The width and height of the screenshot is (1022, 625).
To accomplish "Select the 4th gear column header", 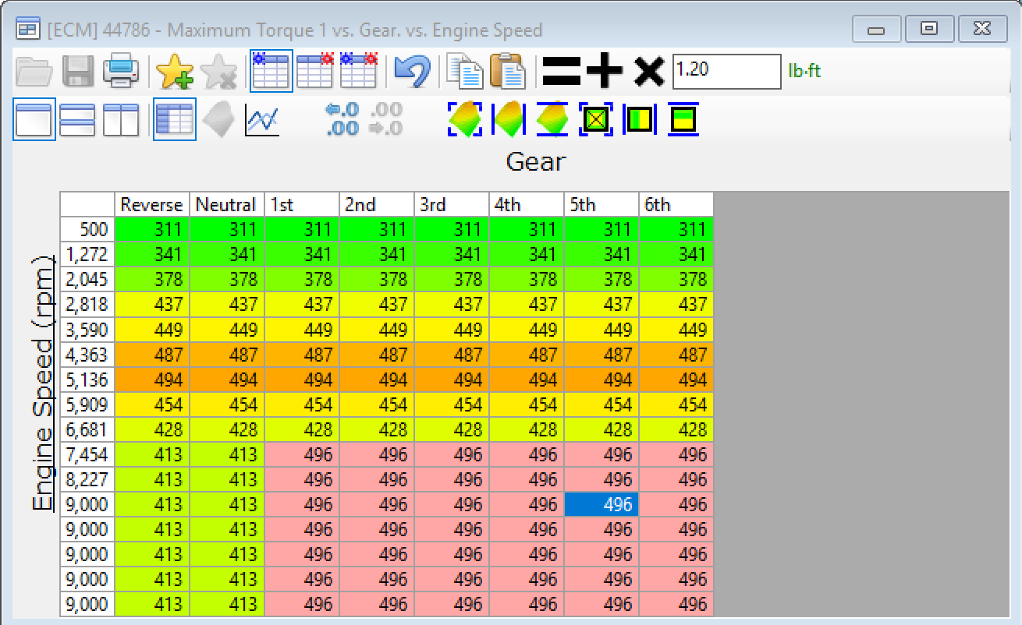I will tap(527, 204).
